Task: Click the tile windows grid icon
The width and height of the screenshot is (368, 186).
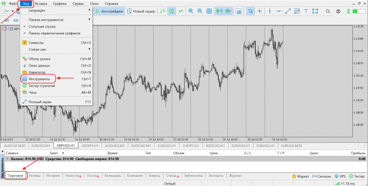Action: point(209,11)
